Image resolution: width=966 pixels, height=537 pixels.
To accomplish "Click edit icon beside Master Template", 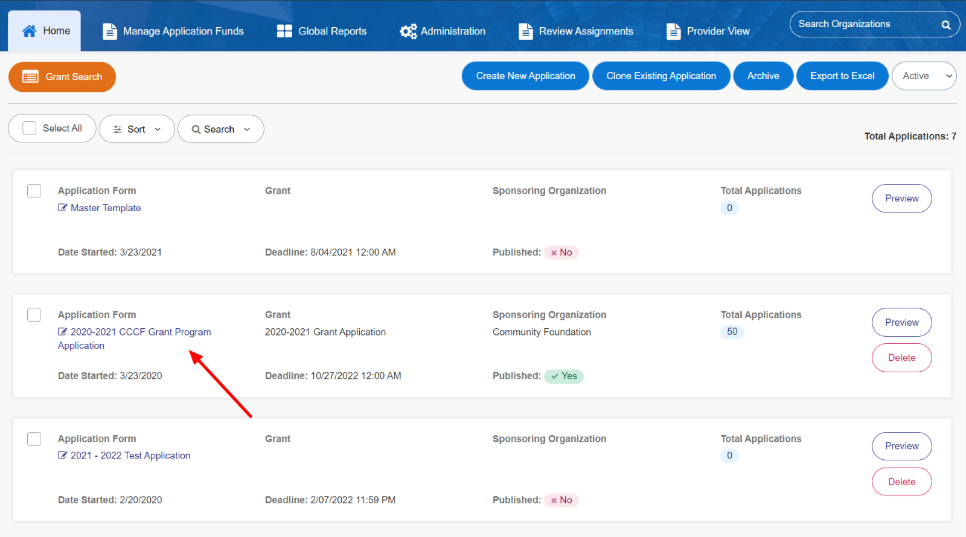I will click(x=63, y=208).
